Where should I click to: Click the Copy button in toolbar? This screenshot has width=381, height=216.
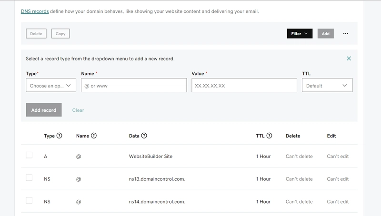click(60, 34)
